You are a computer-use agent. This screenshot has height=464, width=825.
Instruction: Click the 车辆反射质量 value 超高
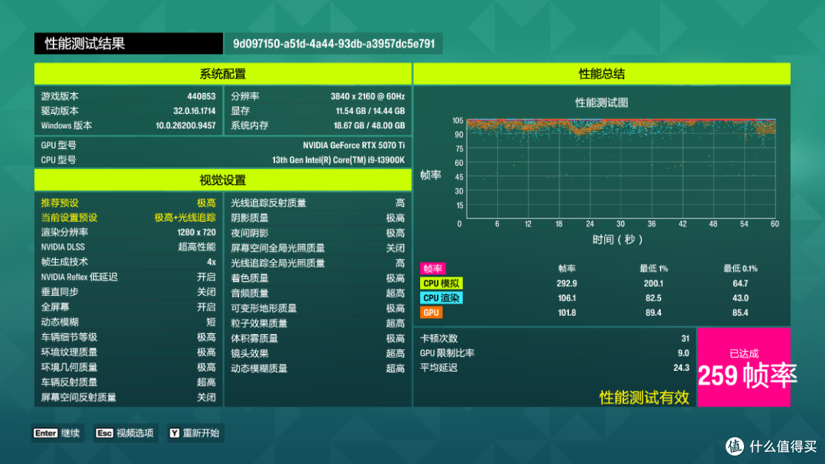[206, 382]
